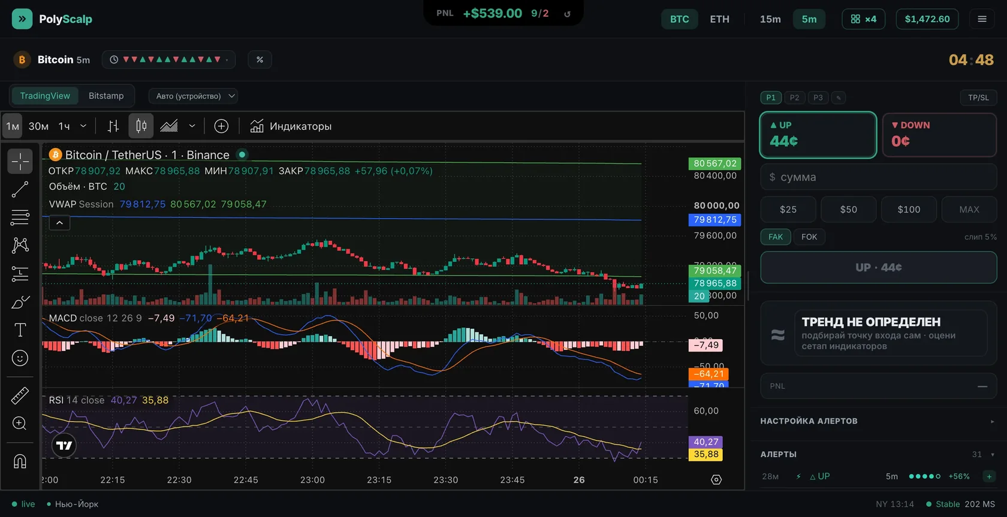This screenshot has height=517, width=1007.
Task: Choose the bars chart style icon
Action: [x=113, y=126]
